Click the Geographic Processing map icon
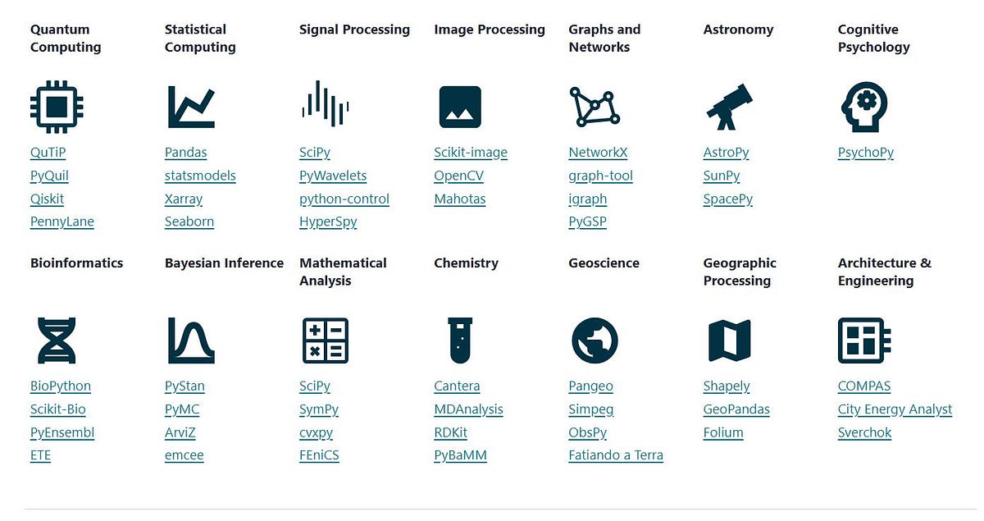The height and width of the screenshot is (521, 984). 729,340
